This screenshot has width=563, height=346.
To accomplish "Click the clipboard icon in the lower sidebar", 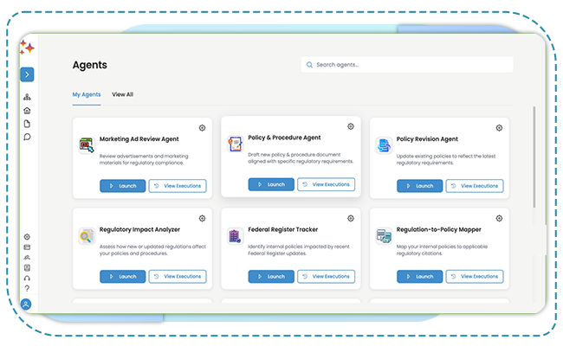I will click(27, 267).
